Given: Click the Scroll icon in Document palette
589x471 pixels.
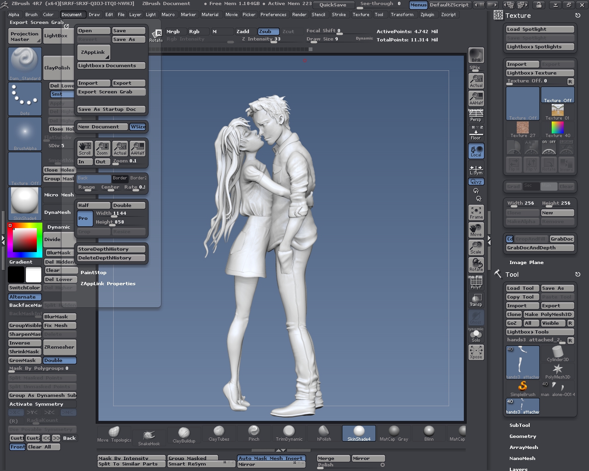Looking at the screenshot, I should (x=85, y=148).
